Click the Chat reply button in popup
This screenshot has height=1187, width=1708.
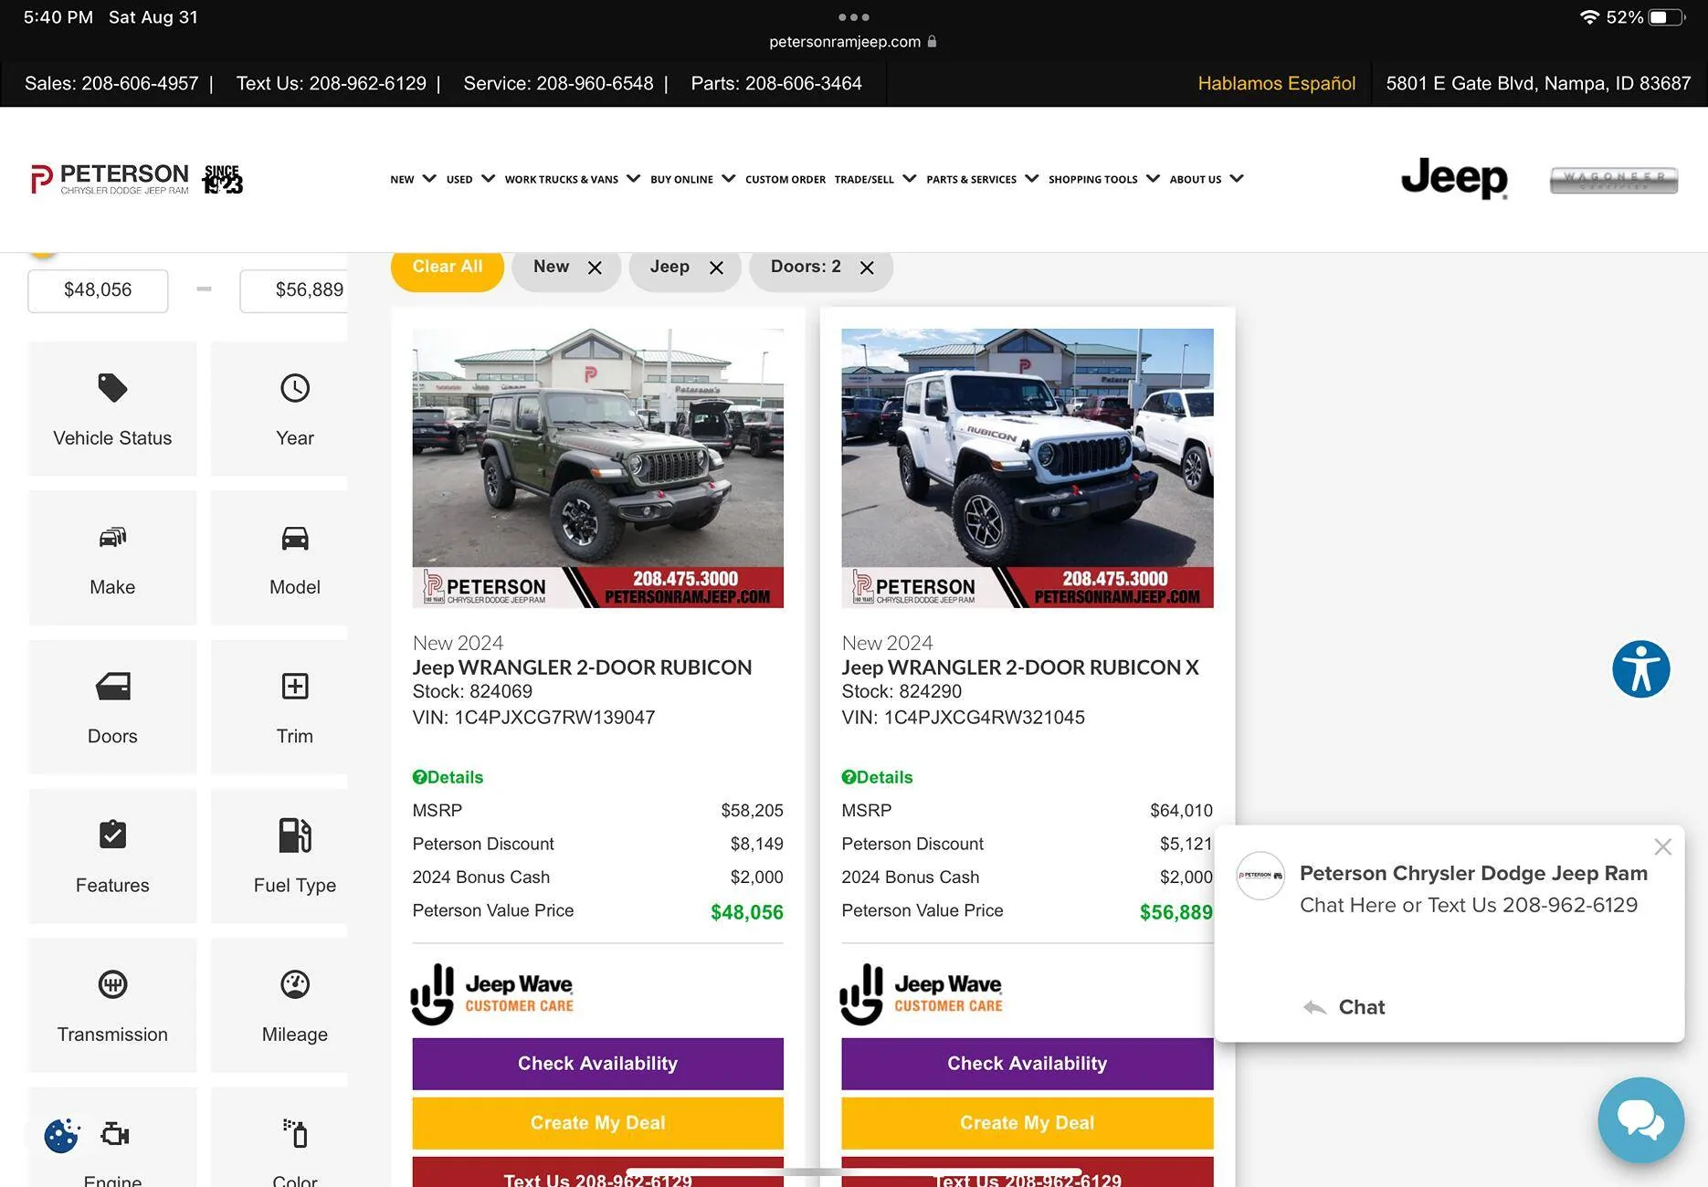coord(1344,1007)
